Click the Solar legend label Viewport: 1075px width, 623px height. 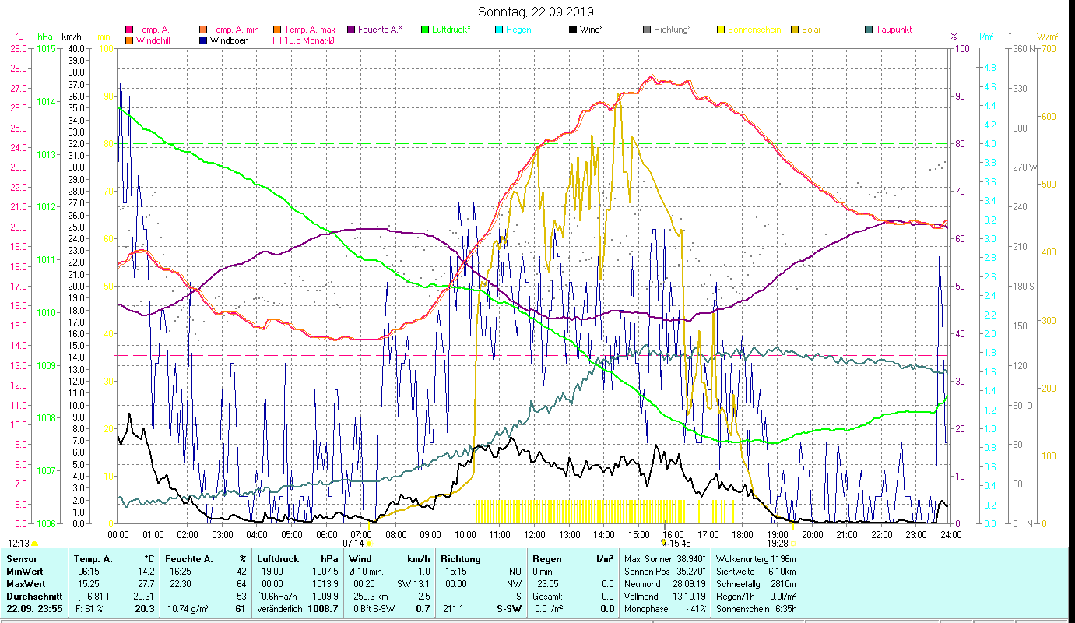click(811, 30)
